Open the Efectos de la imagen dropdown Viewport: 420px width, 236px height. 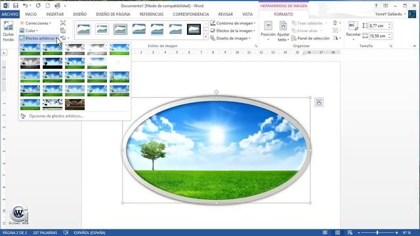(232, 31)
